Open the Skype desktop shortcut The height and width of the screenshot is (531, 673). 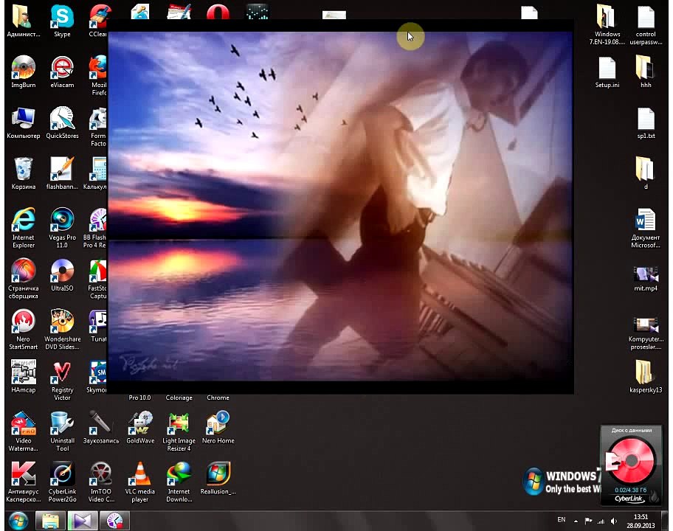pos(62,21)
